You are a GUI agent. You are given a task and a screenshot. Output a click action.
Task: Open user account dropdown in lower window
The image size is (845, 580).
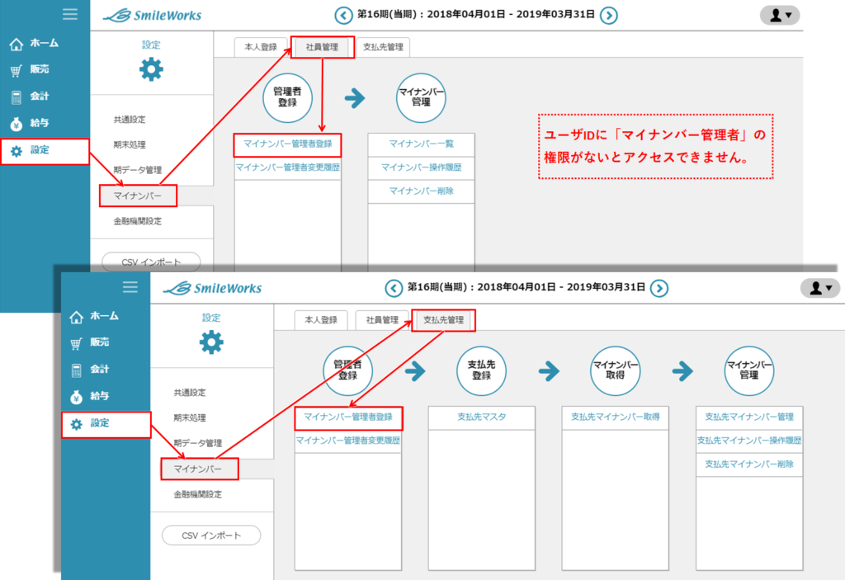coord(820,288)
